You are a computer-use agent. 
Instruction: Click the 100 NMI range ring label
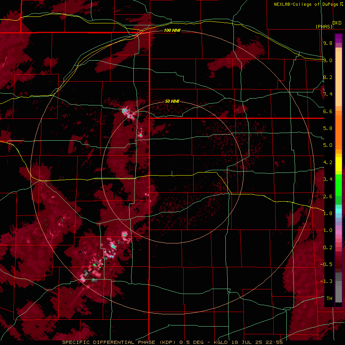point(172,30)
